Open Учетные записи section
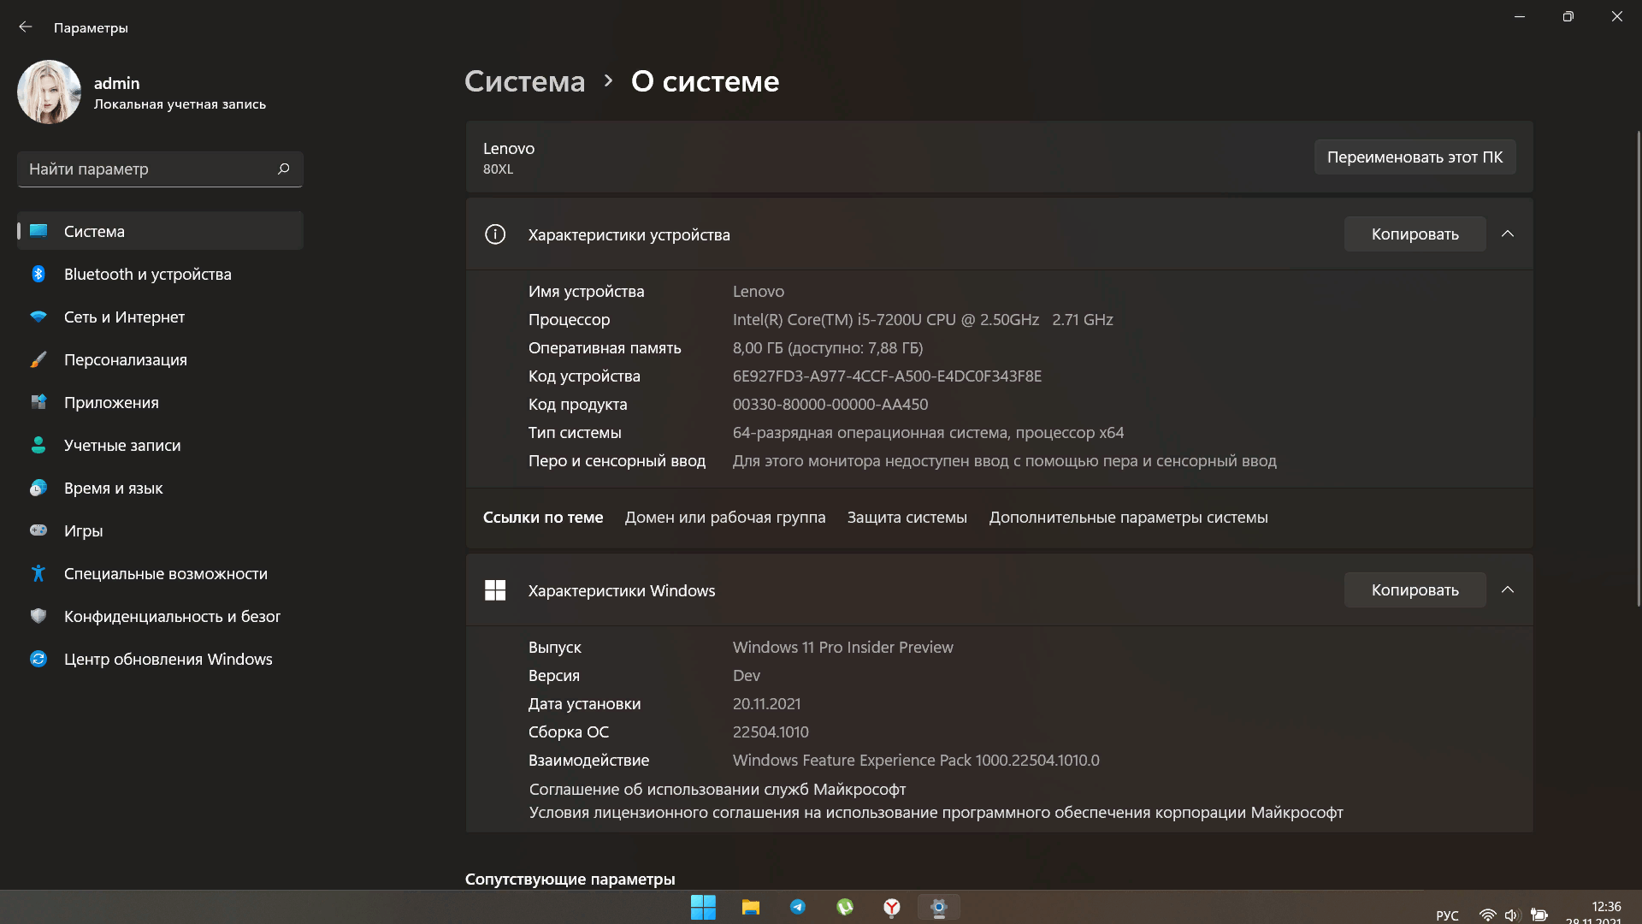Image resolution: width=1642 pixels, height=924 pixels. [160, 445]
